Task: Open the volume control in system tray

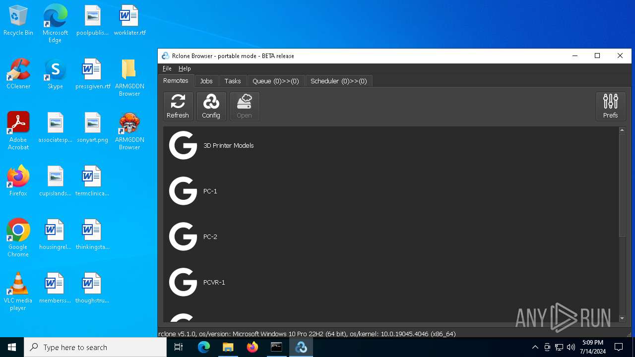Action: [571, 347]
